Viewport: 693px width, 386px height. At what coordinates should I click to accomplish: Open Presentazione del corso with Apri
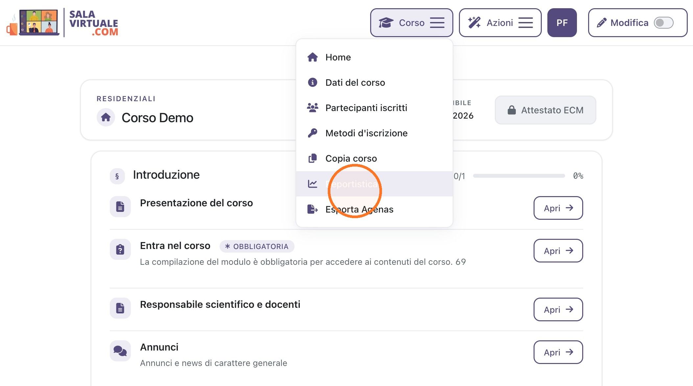(558, 208)
